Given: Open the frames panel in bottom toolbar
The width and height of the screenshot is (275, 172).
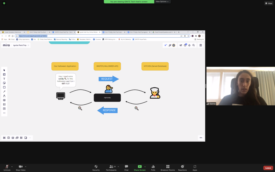Looking at the screenshot, I should click(x=4, y=138).
